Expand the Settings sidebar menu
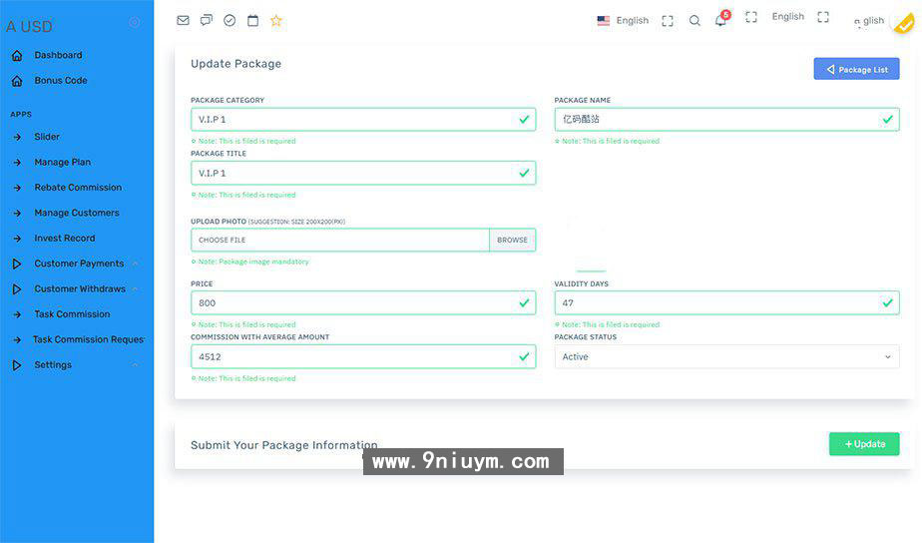This screenshot has height=543, width=922. coord(53,365)
